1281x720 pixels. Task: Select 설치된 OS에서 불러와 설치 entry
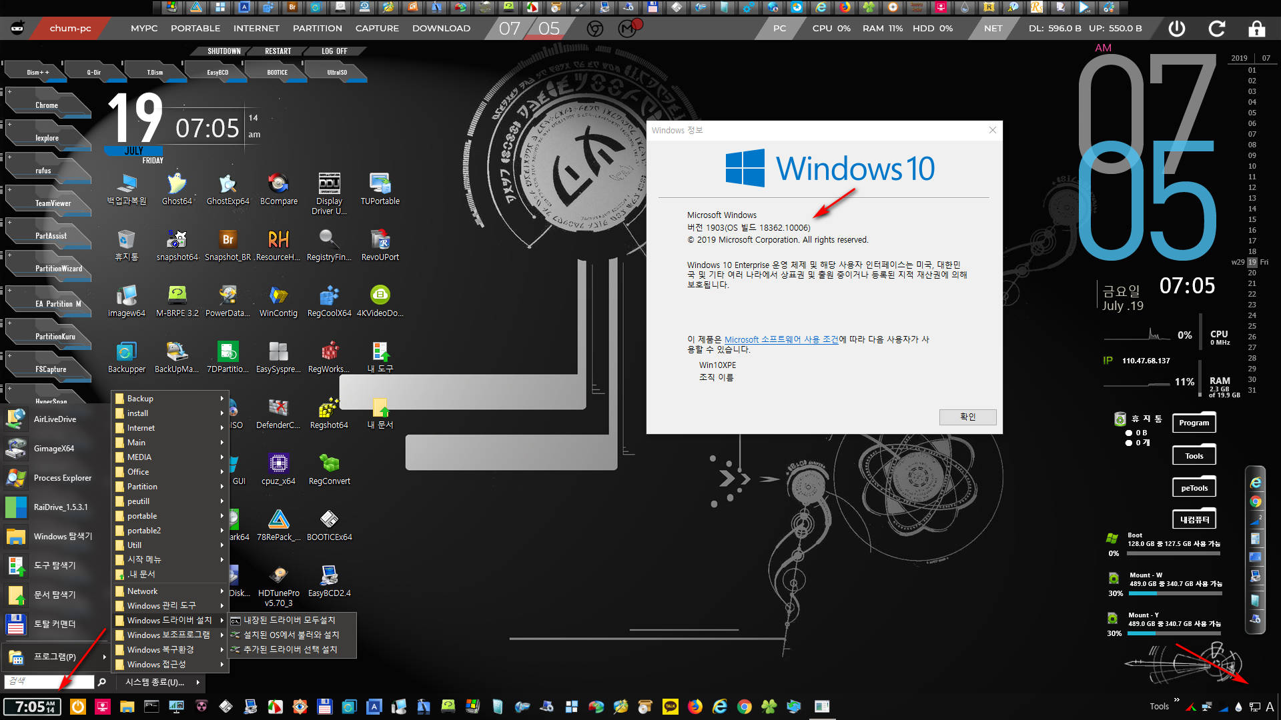pyautogui.click(x=292, y=635)
